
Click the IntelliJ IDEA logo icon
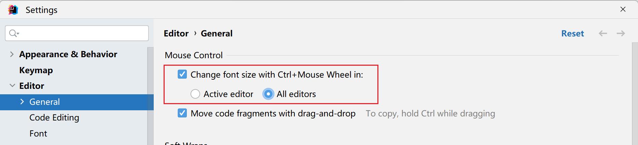coord(13,10)
